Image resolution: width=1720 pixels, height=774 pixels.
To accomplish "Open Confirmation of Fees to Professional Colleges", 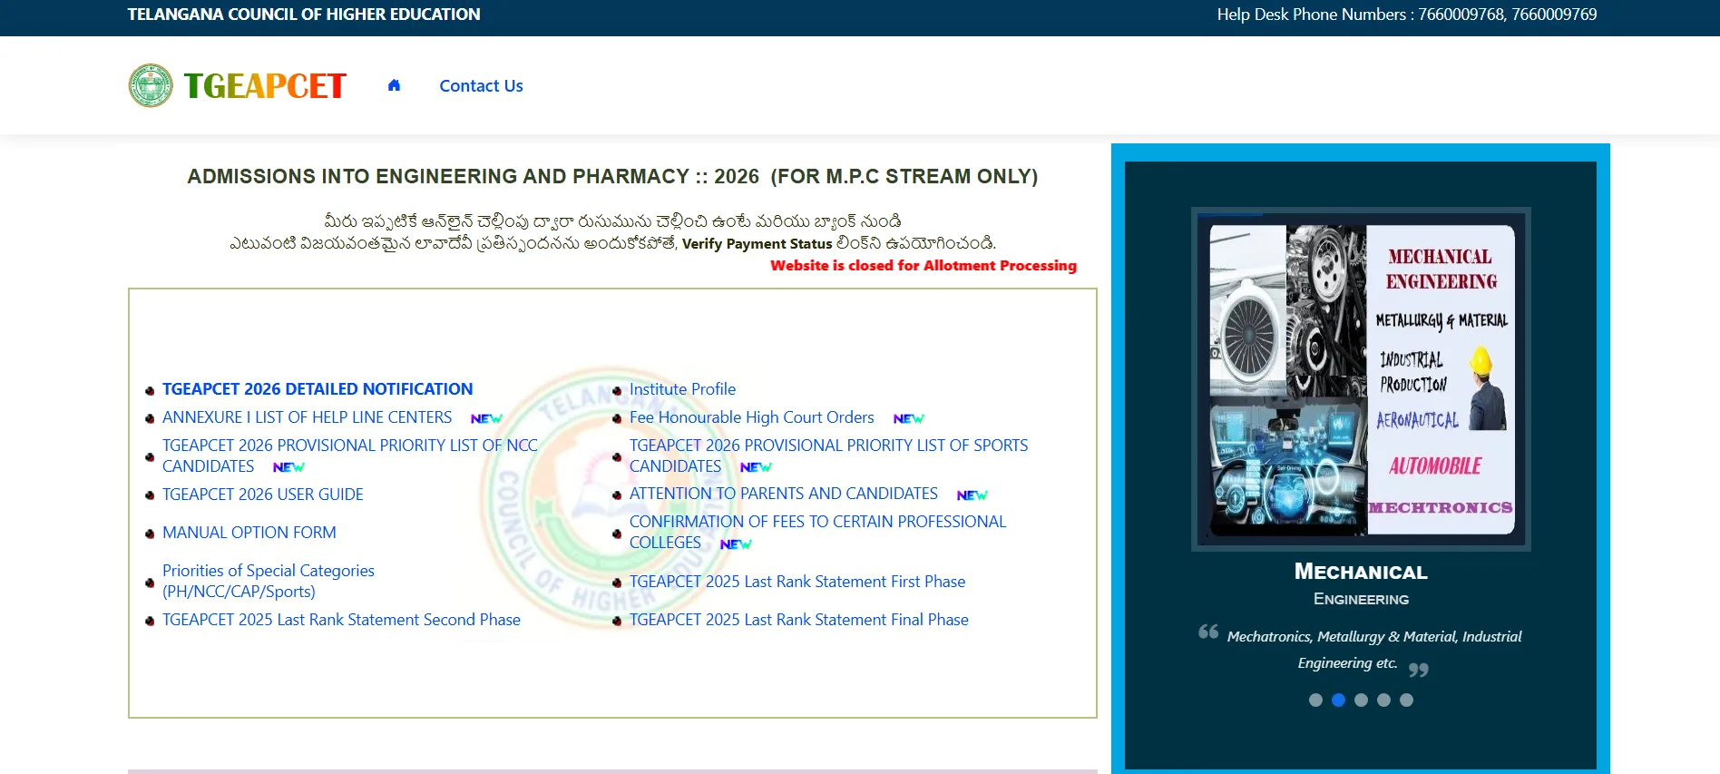I will click(x=817, y=532).
